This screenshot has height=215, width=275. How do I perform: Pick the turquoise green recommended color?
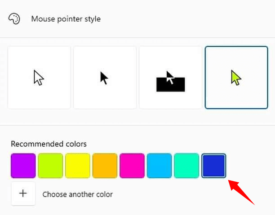[186, 166]
